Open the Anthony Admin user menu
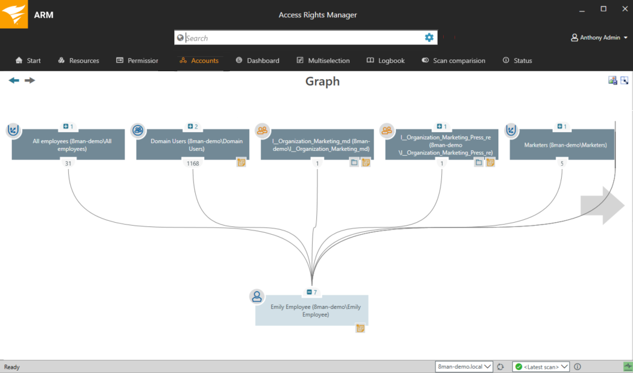Image resolution: width=633 pixels, height=373 pixels. point(599,38)
